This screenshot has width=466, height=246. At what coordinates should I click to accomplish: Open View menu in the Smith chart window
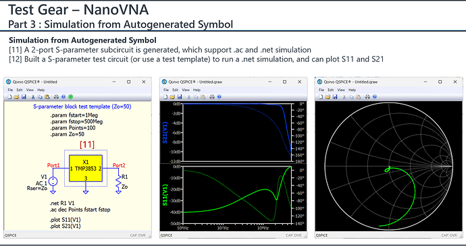341,90
